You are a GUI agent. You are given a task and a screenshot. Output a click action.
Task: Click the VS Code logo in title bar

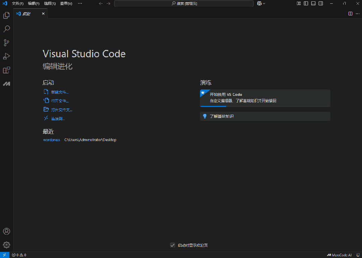tap(5, 3)
